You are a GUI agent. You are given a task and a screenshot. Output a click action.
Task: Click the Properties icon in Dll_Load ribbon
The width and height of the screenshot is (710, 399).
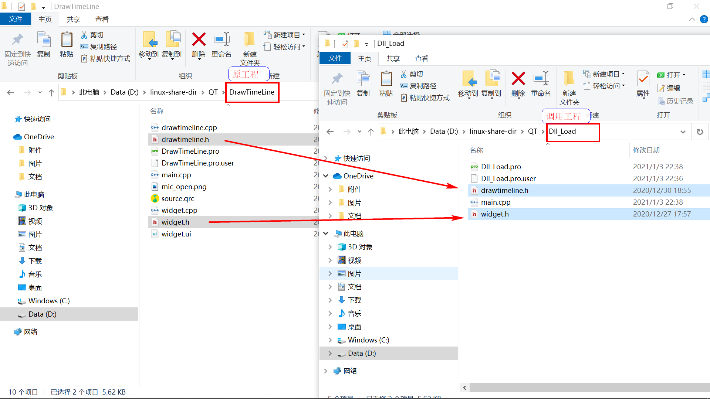pos(643,79)
